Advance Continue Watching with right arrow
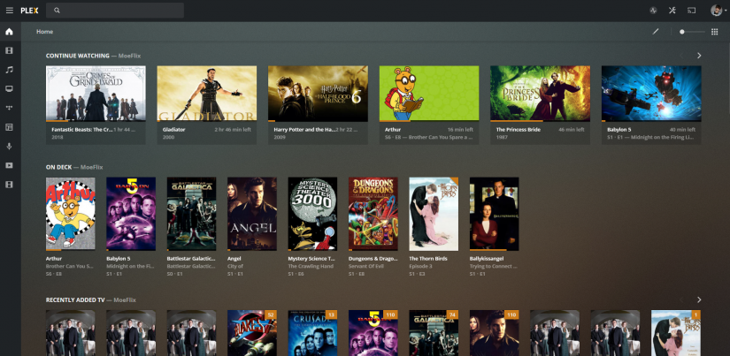The height and width of the screenshot is (356, 730). [x=699, y=56]
